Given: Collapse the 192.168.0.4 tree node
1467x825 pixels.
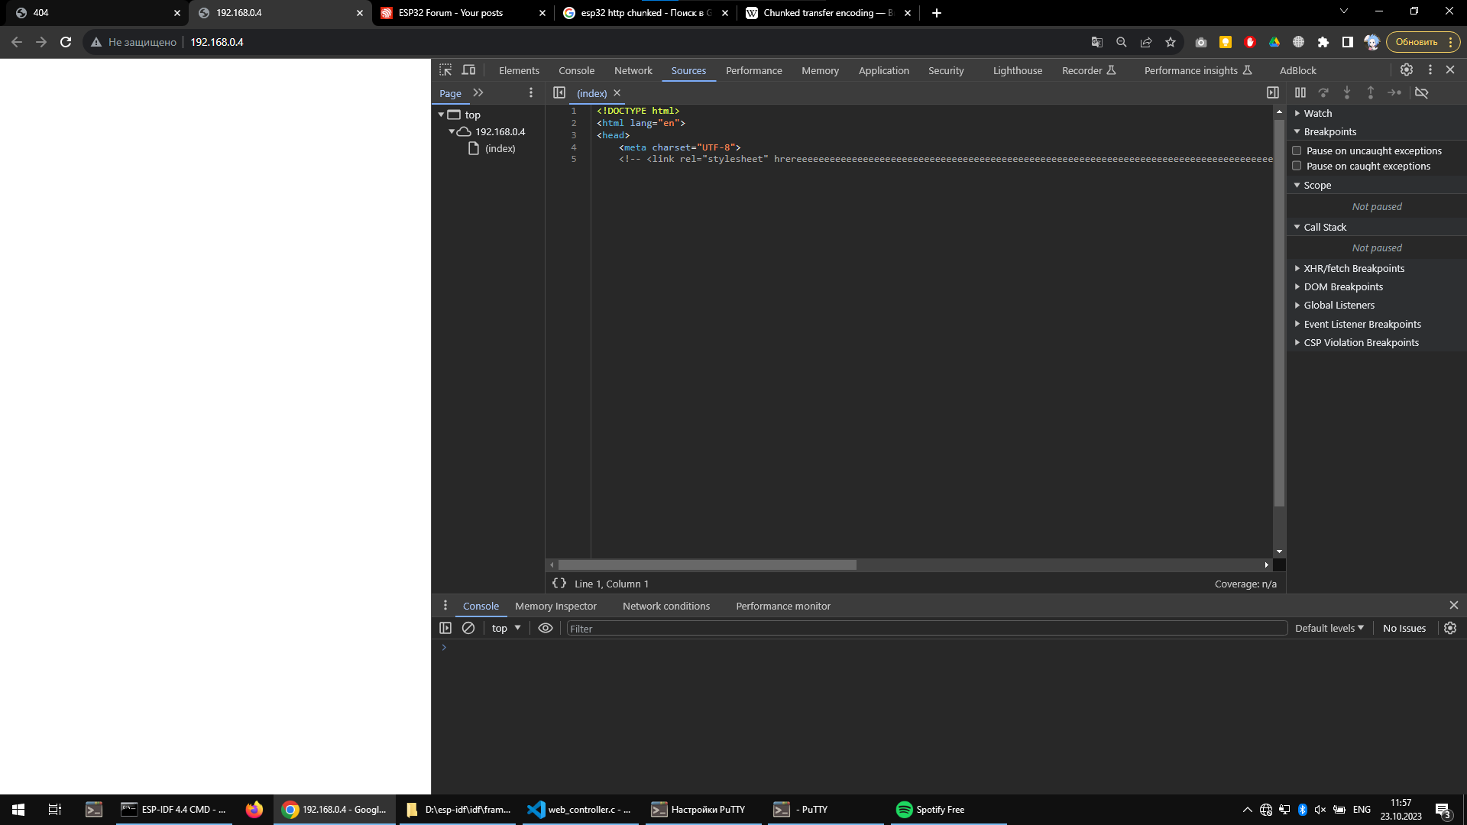Looking at the screenshot, I should click(452, 131).
